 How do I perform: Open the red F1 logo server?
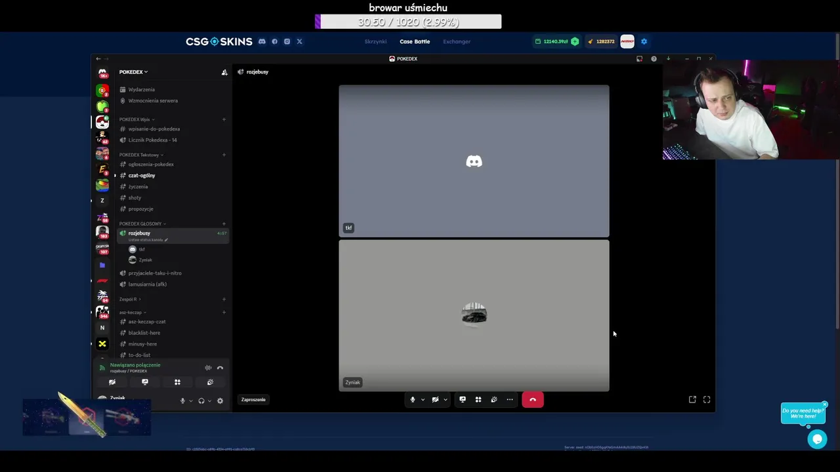(102, 281)
